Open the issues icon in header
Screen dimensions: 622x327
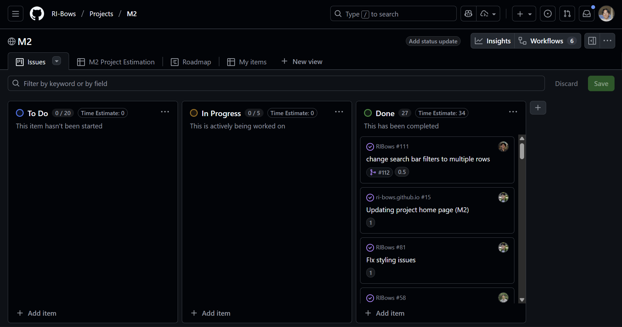click(547, 14)
